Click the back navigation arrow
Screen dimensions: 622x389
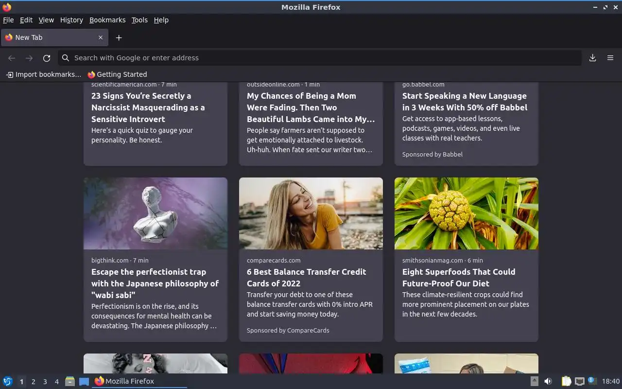(x=12, y=58)
